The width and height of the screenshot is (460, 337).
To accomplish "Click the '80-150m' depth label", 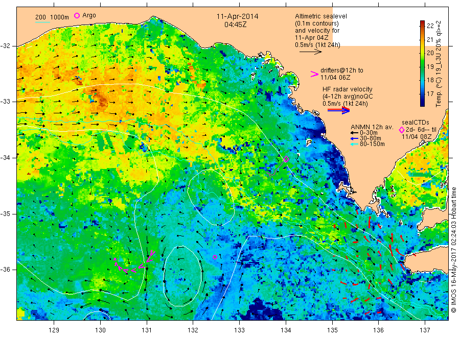I will 372,144.
